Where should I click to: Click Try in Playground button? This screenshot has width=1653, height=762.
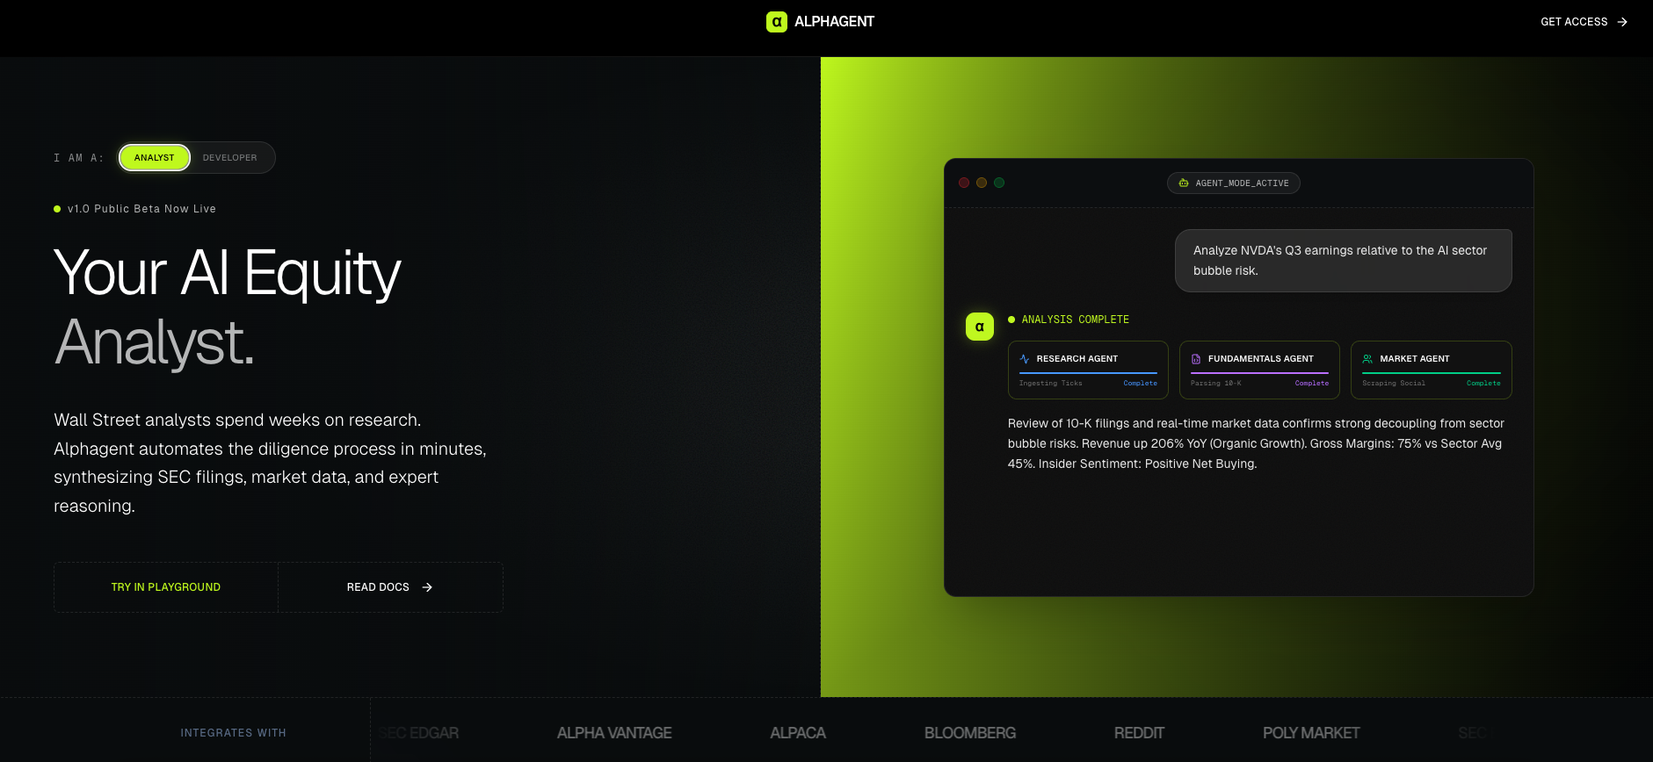166,587
